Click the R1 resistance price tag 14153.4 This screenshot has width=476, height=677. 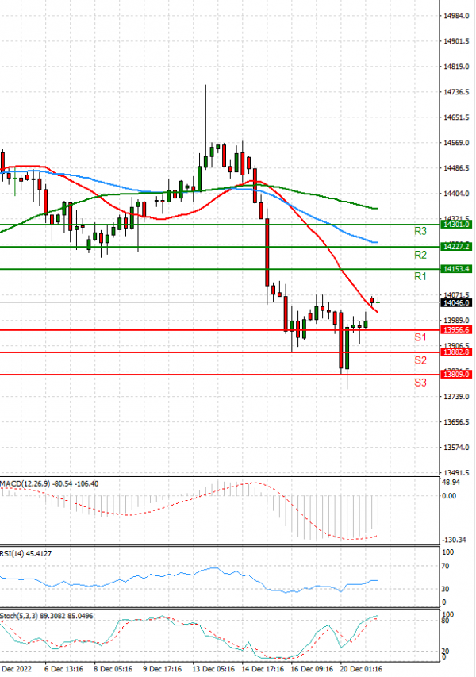click(455, 269)
